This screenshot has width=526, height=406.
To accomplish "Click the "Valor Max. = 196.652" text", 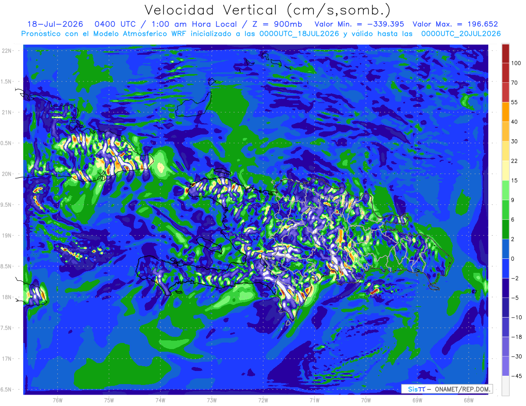I will 455,24.
